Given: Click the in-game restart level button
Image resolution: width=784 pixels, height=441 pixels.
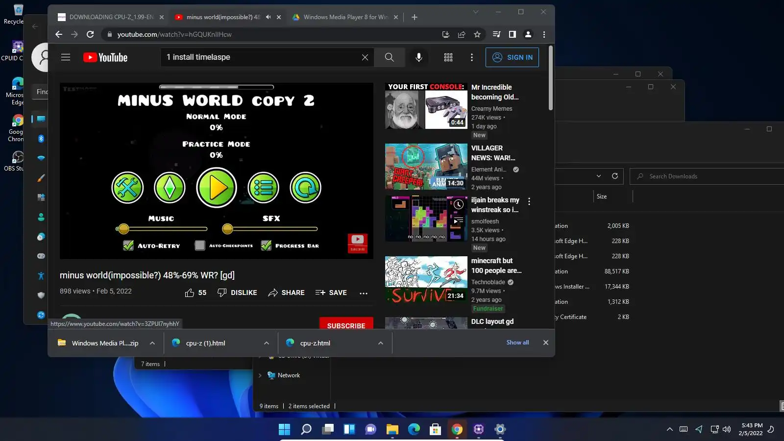Looking at the screenshot, I should pos(305,188).
